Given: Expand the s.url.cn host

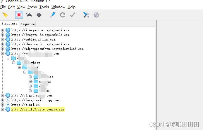Looking at the screenshot, I should (2, 105).
